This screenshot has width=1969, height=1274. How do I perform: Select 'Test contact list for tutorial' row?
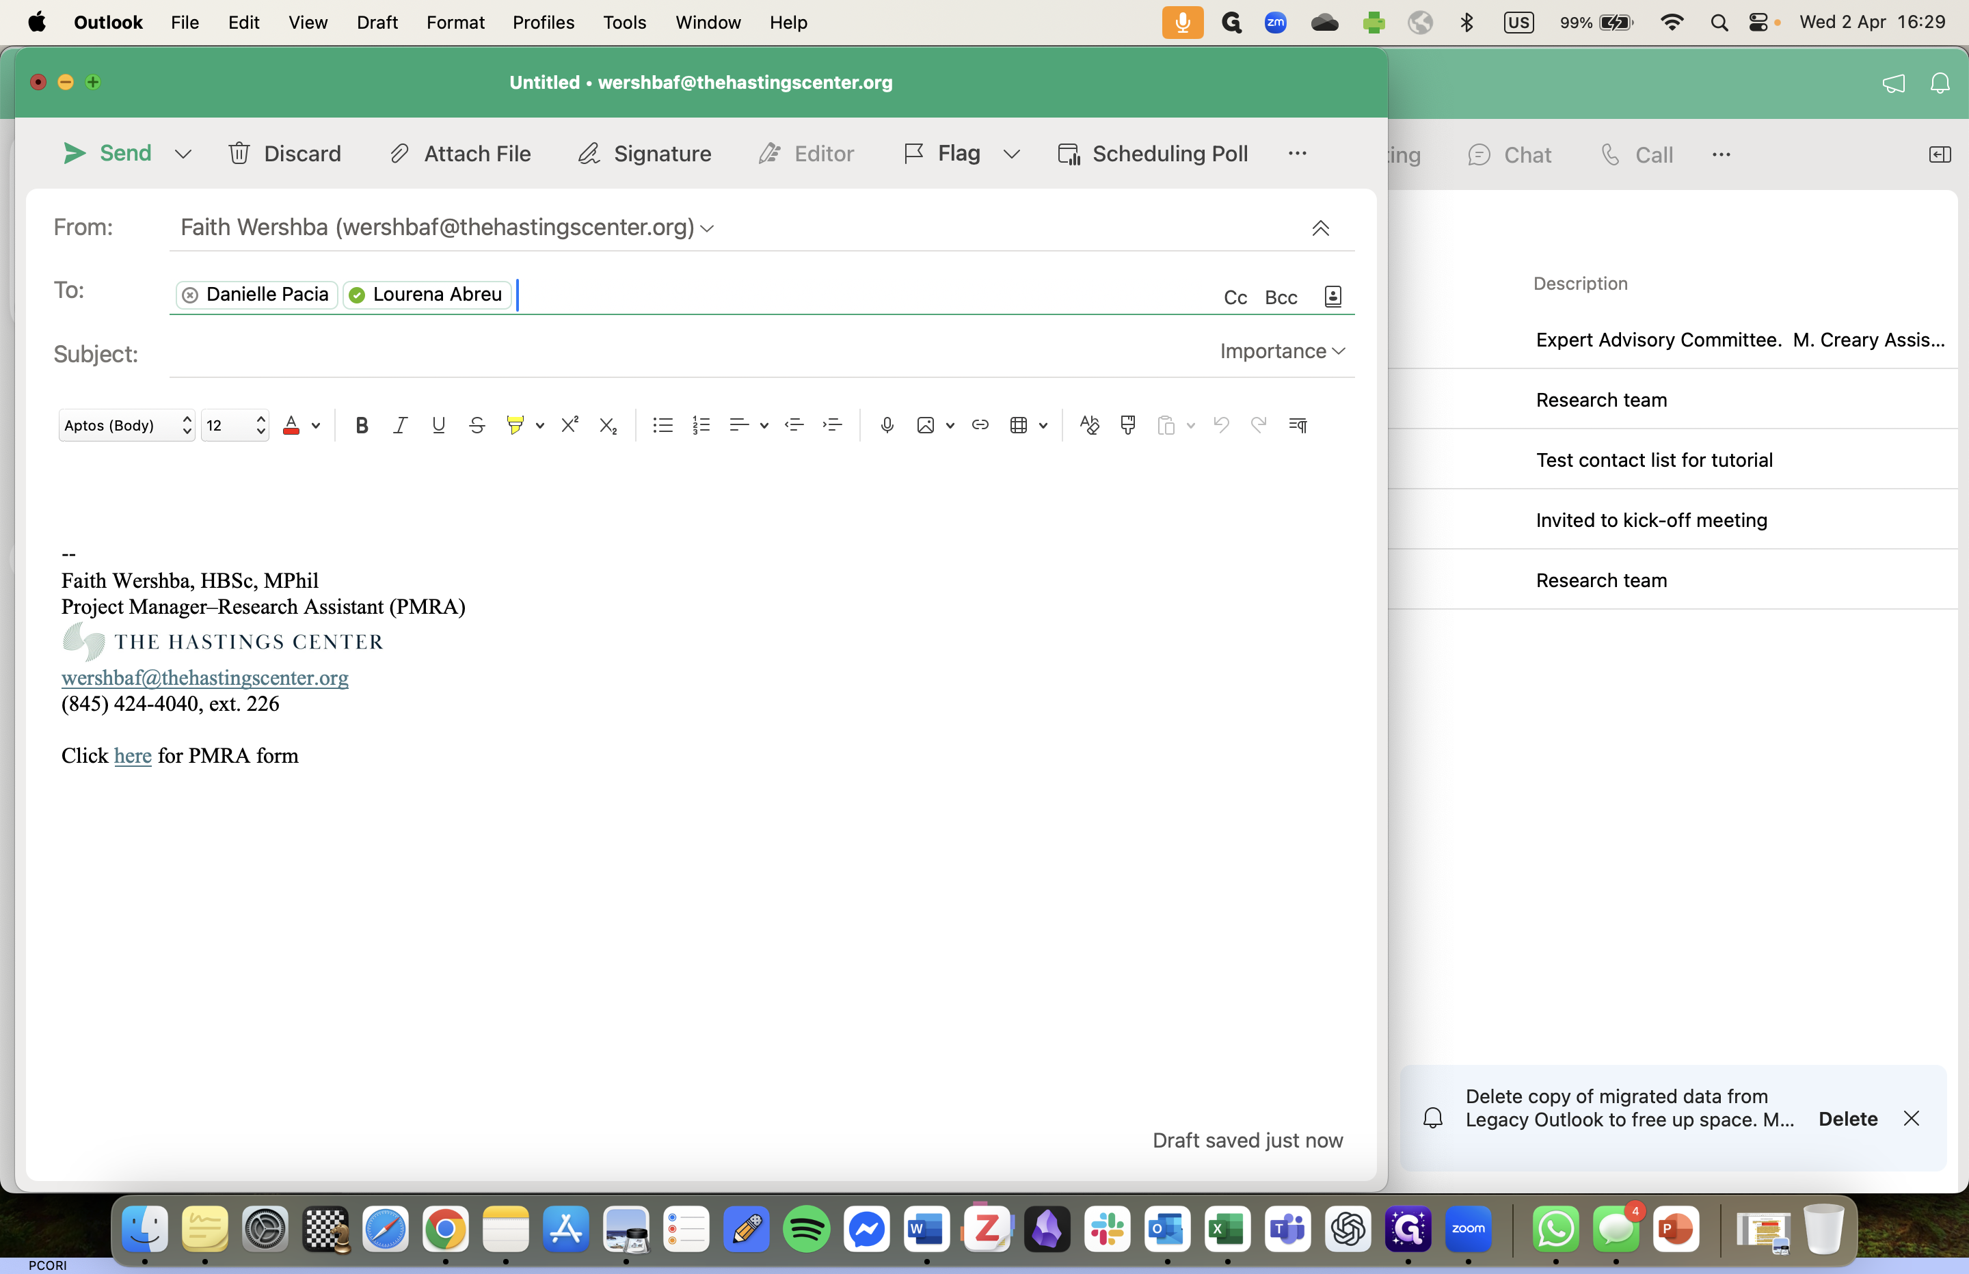pos(1673,460)
